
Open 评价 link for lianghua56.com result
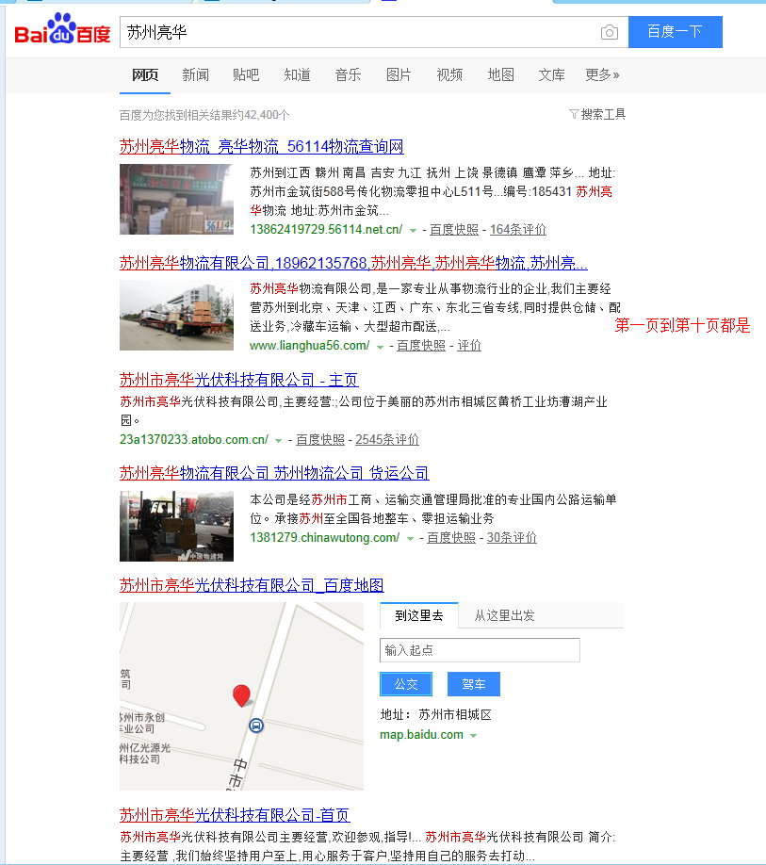tap(469, 345)
